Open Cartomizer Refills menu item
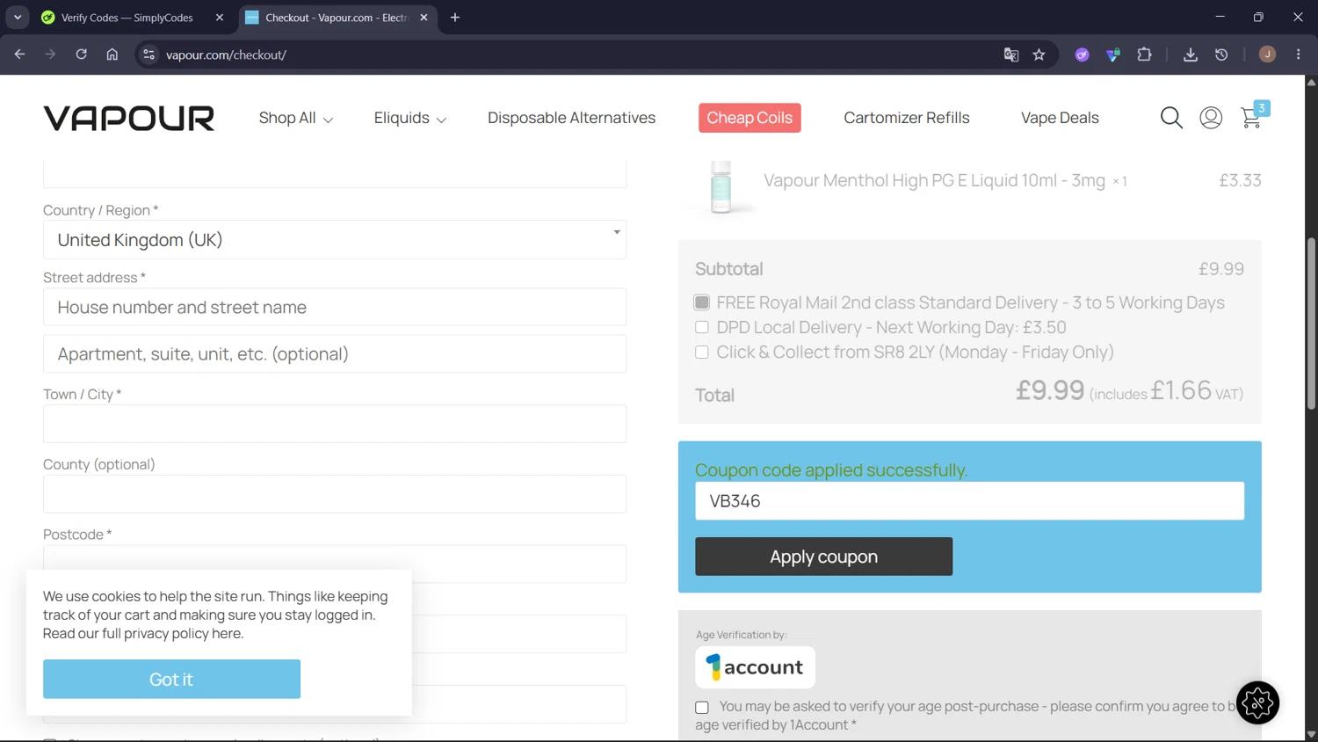The image size is (1318, 742). point(907,118)
